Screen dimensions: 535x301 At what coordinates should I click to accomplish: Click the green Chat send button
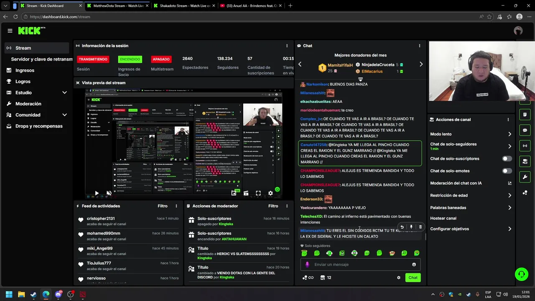pyautogui.click(x=413, y=278)
